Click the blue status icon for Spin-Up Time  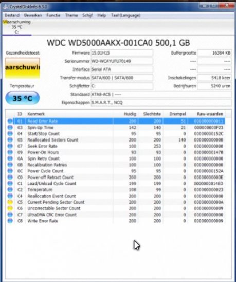click(10, 128)
